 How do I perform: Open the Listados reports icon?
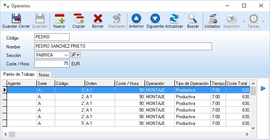[212, 18]
